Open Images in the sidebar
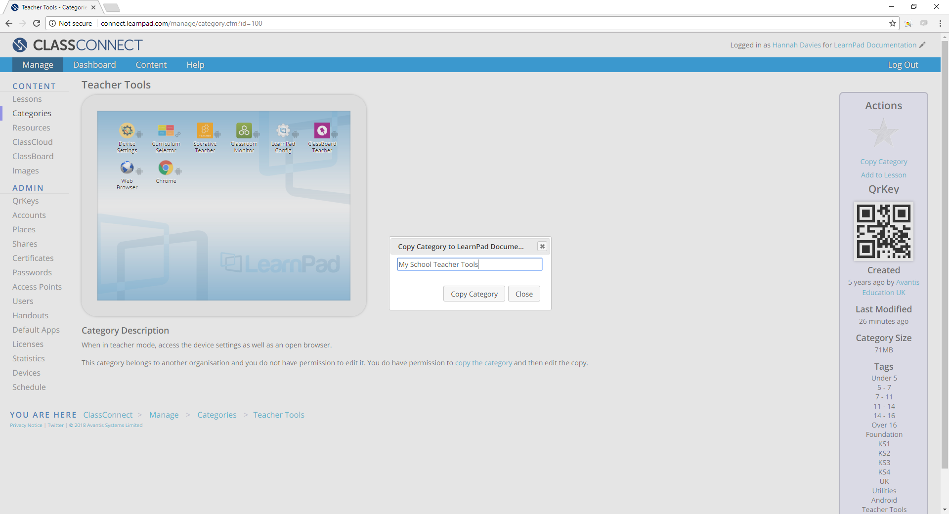 (26, 171)
